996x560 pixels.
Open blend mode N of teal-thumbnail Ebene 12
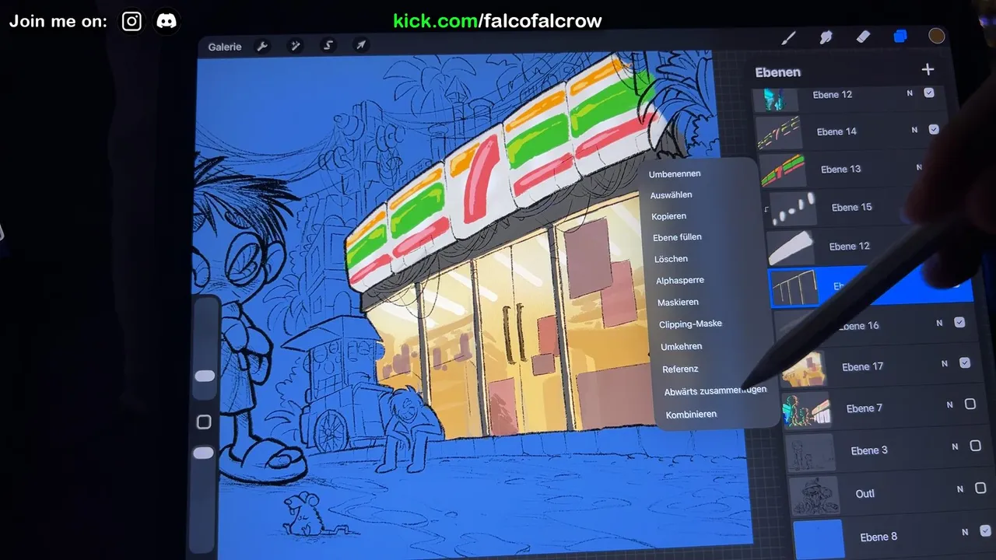pyautogui.click(x=910, y=93)
